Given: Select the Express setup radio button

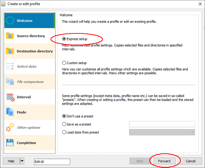Looking at the screenshot, I should pos(64,39).
